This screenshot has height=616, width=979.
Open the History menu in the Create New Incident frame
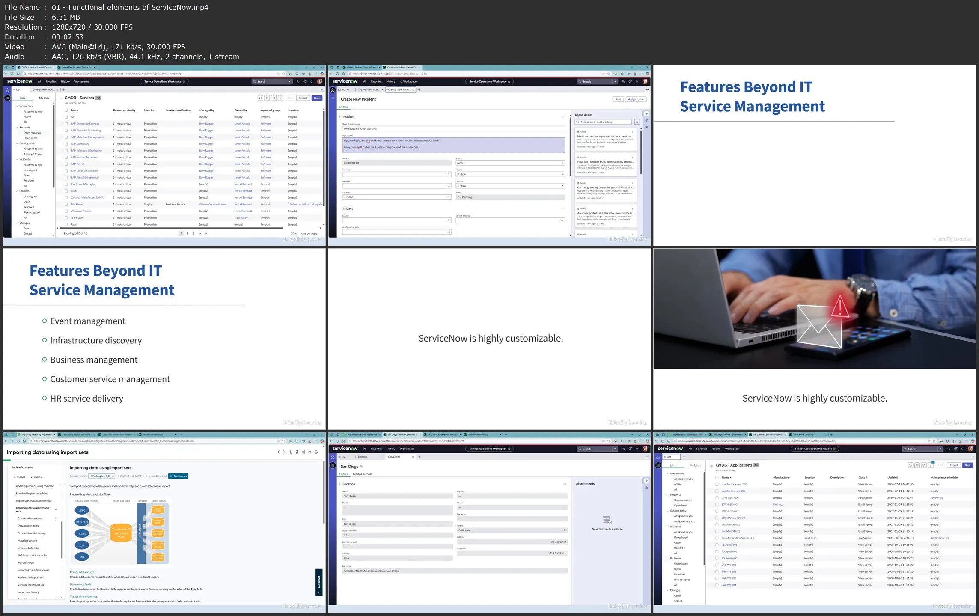(x=391, y=81)
